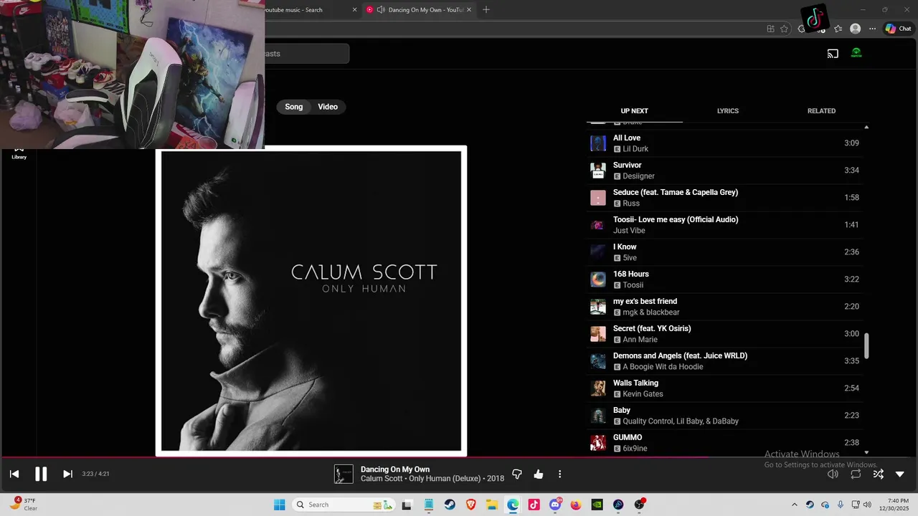Collapse the player page with down arrow
The image size is (918, 516).
[x=900, y=474]
